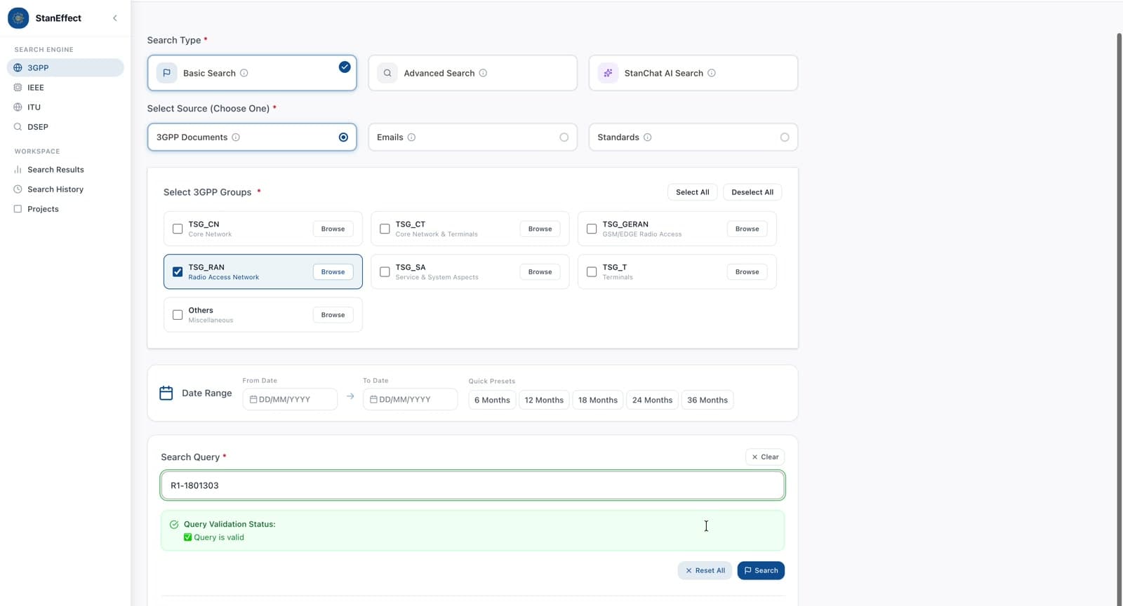Select the 3GPP Documents source radio

[343, 137]
